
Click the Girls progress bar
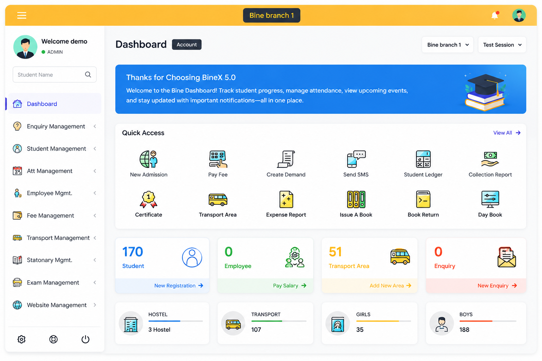coord(384,321)
